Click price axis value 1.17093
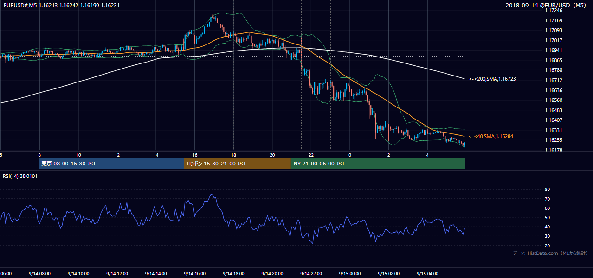 554,31
